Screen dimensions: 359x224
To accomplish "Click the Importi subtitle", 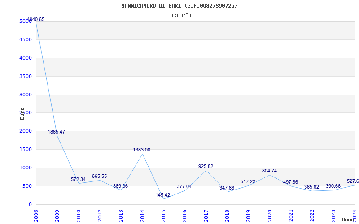I will [x=179, y=15].
